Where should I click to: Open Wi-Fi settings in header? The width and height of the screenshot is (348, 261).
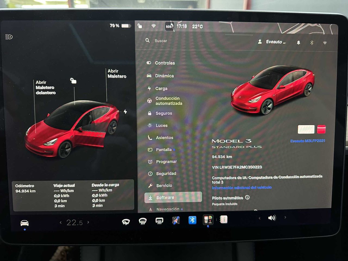point(325,43)
